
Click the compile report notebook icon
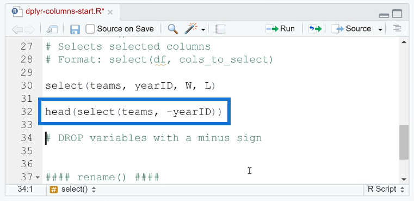click(220, 29)
